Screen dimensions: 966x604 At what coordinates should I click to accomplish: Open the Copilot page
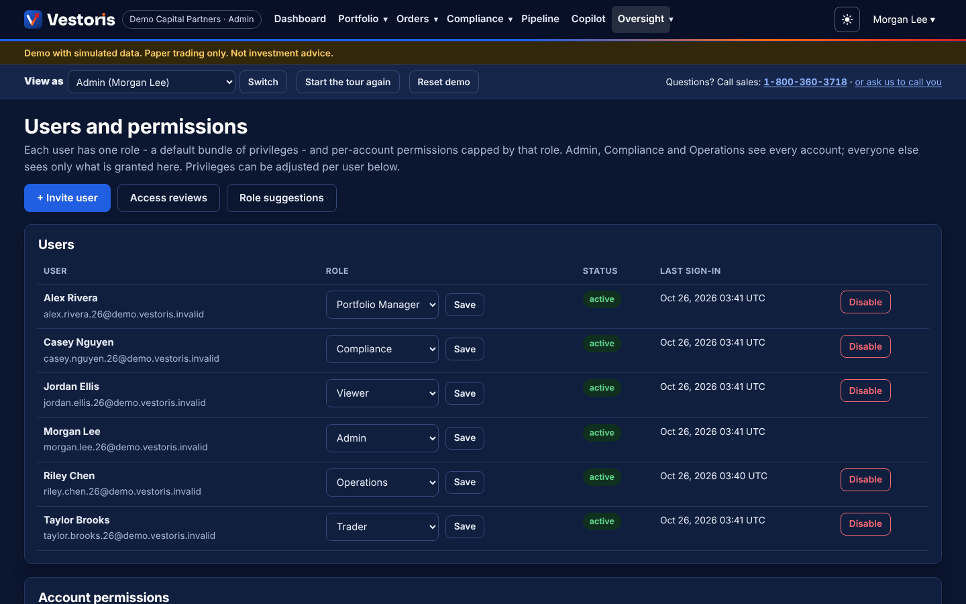pyautogui.click(x=588, y=19)
